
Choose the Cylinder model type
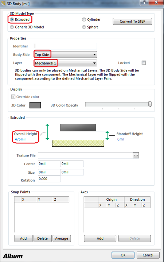pos(84,20)
